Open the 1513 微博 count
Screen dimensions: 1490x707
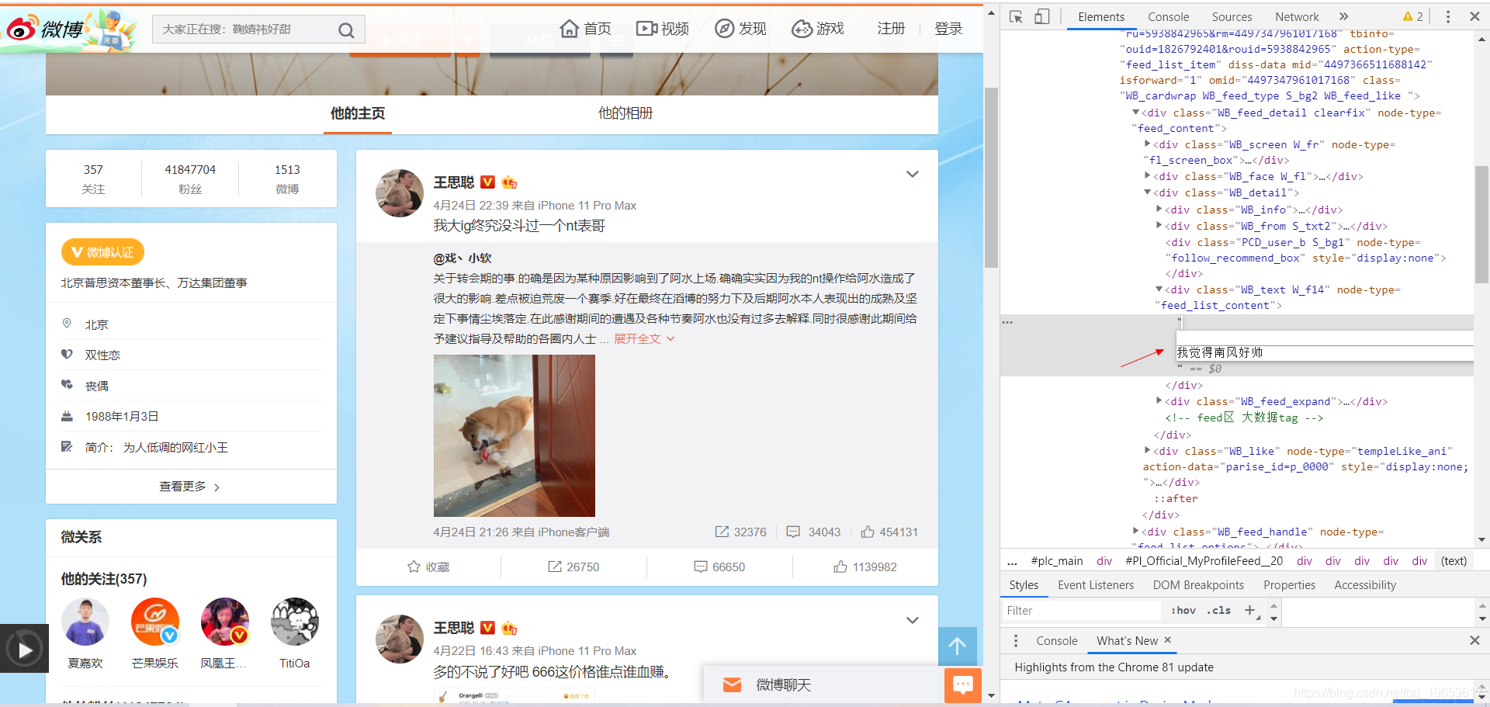[x=287, y=178]
